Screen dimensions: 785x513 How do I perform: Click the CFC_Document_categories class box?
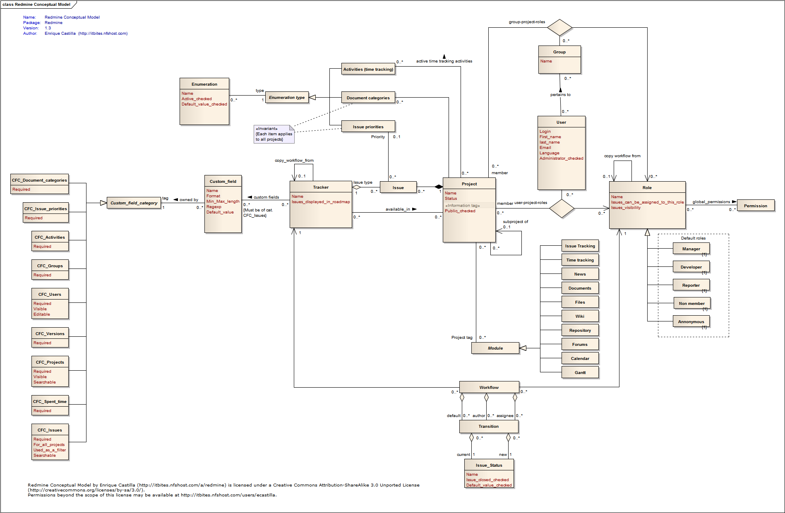[39, 184]
